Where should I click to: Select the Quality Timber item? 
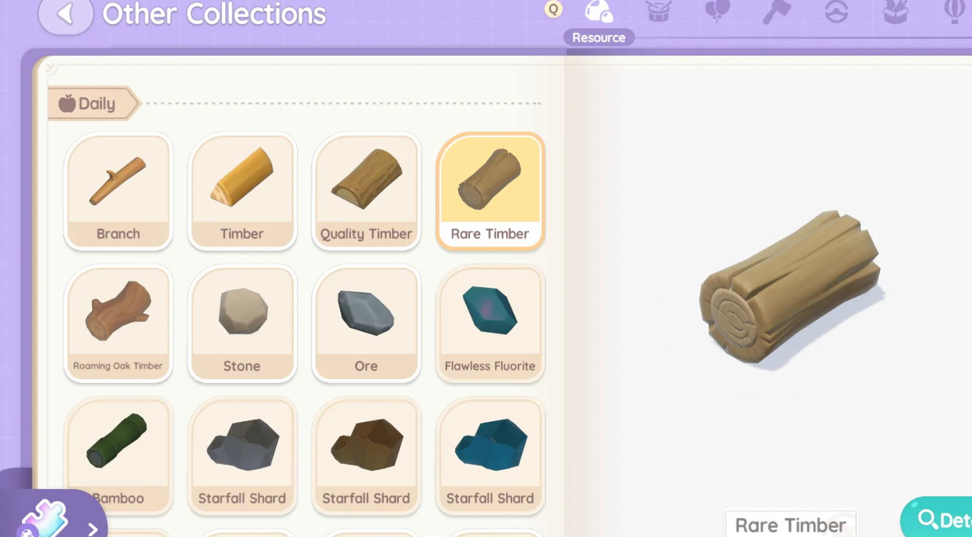[366, 191]
